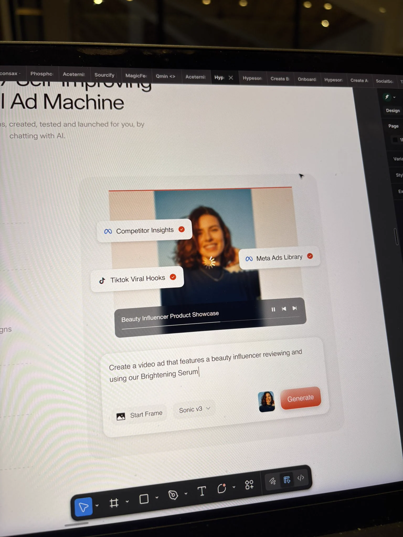This screenshot has width=403, height=537.
Task: Click the TikTok logo on Viral Hooks
Action: tap(102, 281)
